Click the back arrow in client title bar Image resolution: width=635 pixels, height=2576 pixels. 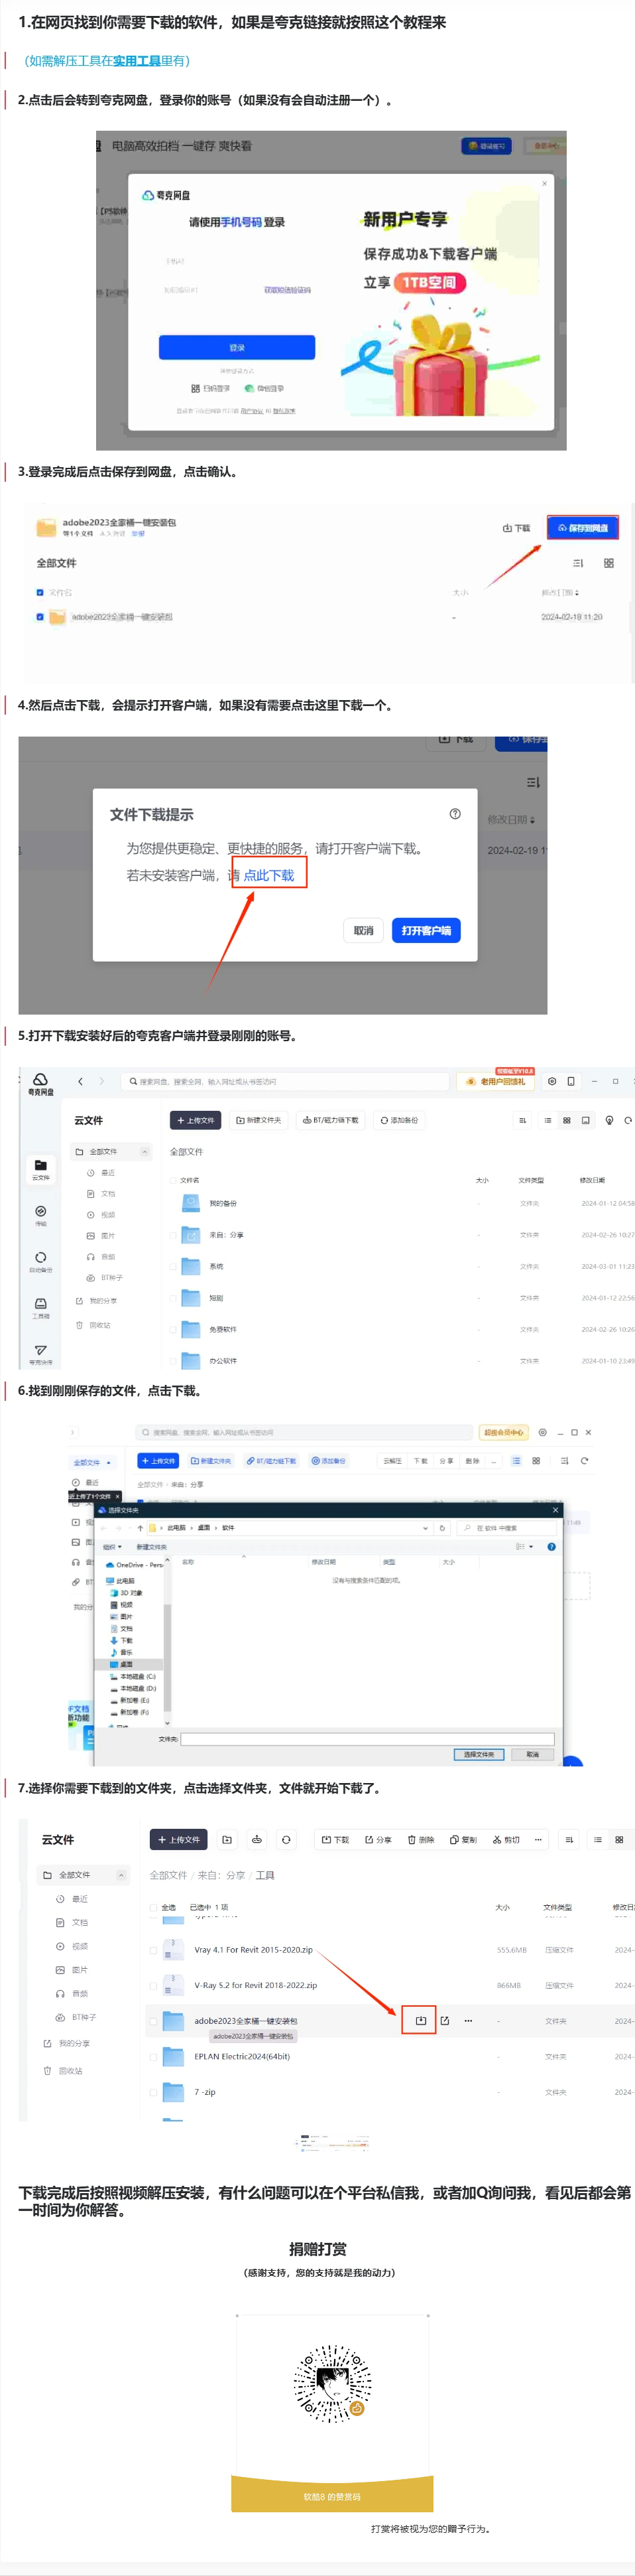(80, 1081)
